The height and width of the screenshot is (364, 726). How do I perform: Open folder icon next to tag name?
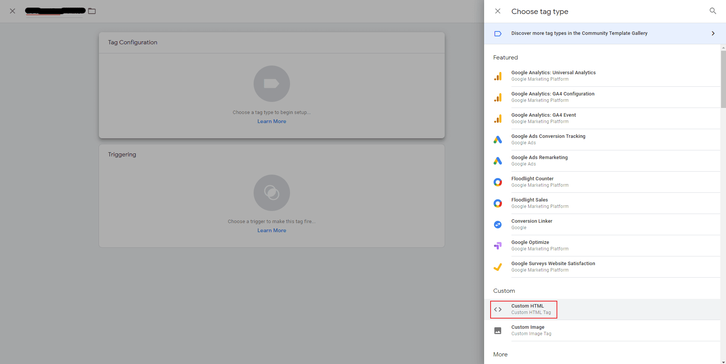92,11
